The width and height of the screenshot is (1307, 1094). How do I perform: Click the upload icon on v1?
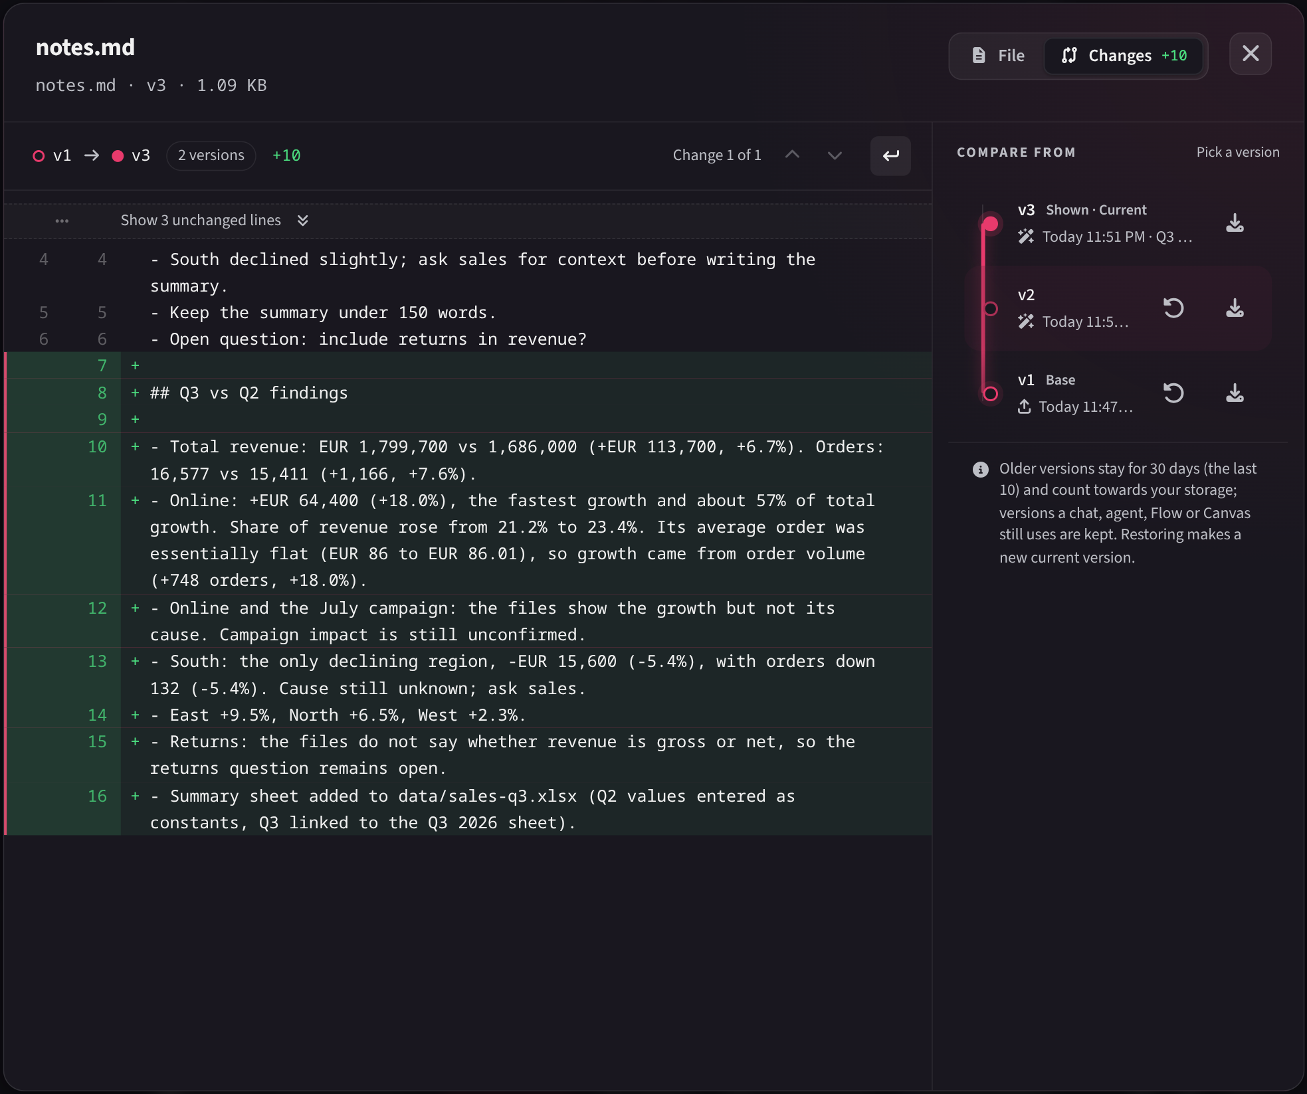(1024, 407)
